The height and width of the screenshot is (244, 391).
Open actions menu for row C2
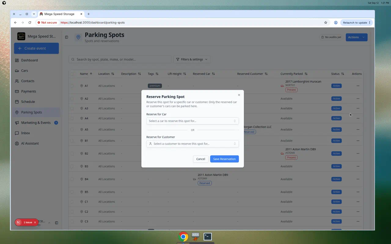coord(358,212)
